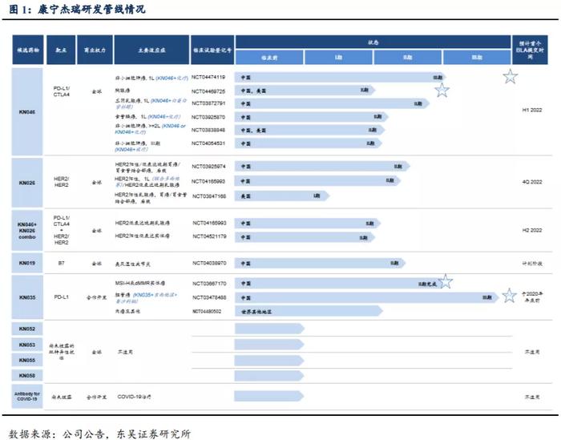Click the PD-L1 target in KN035 row
This screenshot has width=561, height=440.
61,297
